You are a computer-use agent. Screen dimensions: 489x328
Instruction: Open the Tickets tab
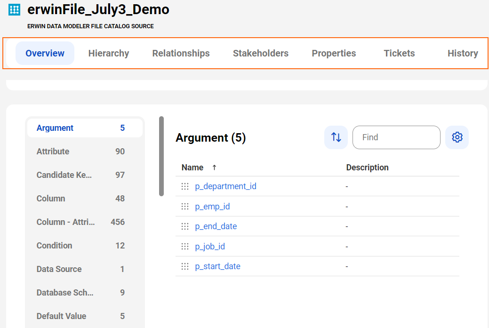click(399, 53)
